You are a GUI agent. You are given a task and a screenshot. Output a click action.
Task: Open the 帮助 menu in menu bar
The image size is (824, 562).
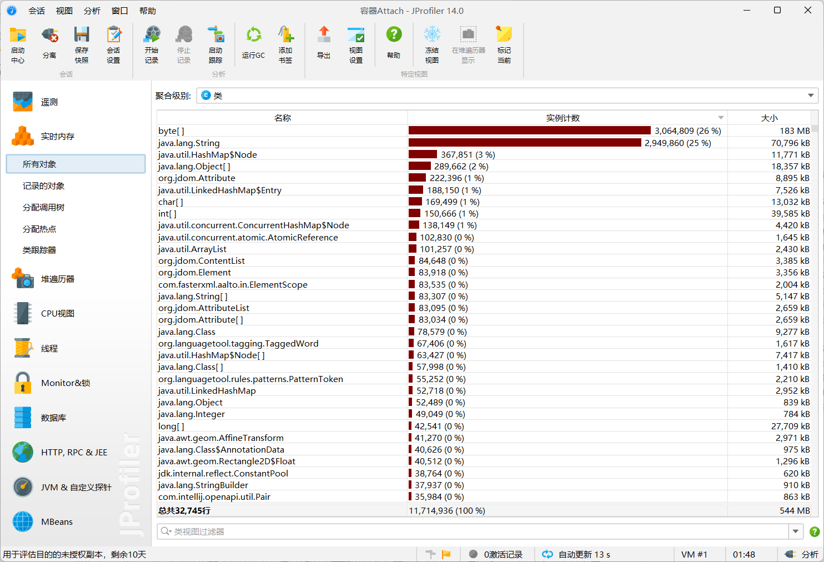(148, 11)
